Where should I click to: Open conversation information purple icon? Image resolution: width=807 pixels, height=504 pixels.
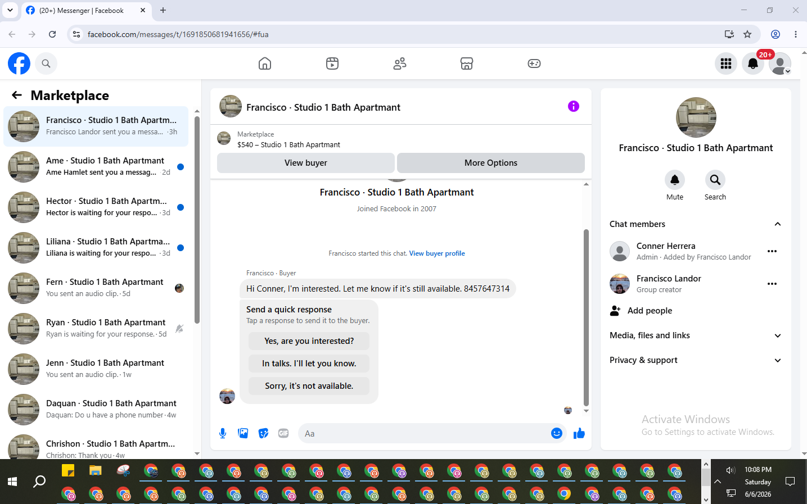(574, 106)
